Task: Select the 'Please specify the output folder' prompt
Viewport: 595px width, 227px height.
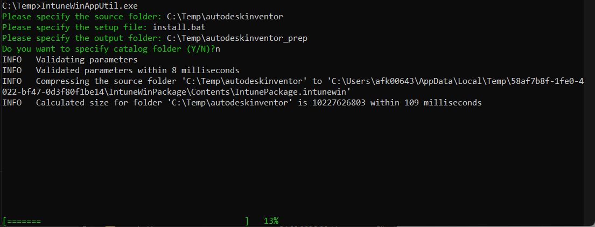Action: (82, 38)
